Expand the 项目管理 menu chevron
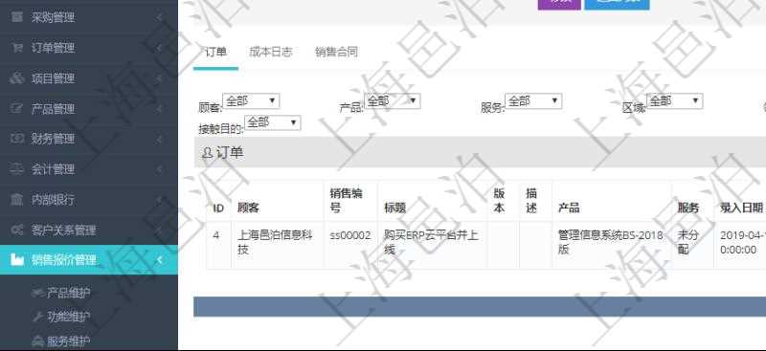The image size is (766, 351). point(159,78)
